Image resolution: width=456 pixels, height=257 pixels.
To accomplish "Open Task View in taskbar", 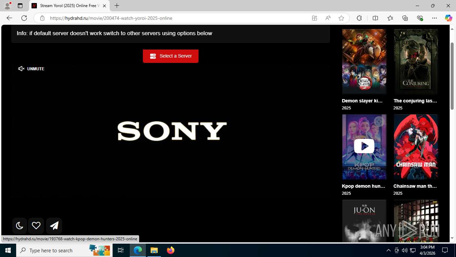I will point(121,250).
